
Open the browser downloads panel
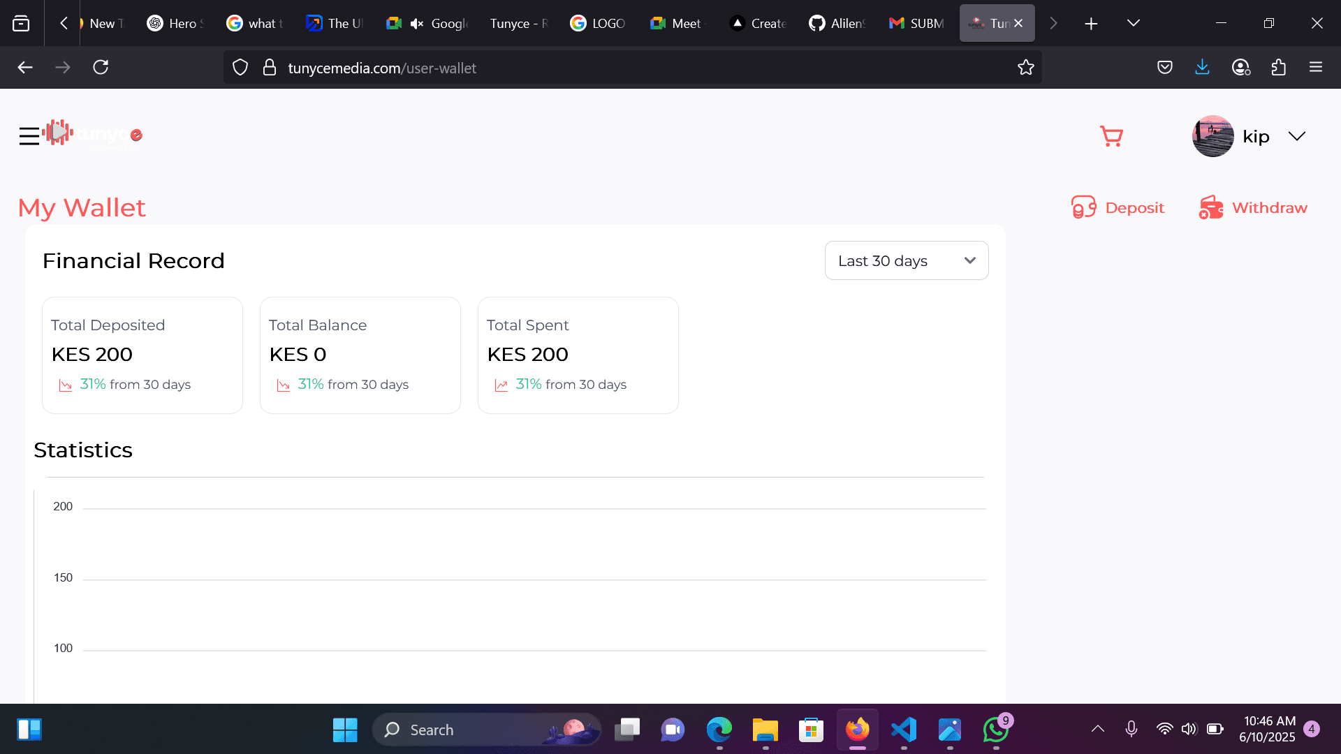click(x=1202, y=68)
